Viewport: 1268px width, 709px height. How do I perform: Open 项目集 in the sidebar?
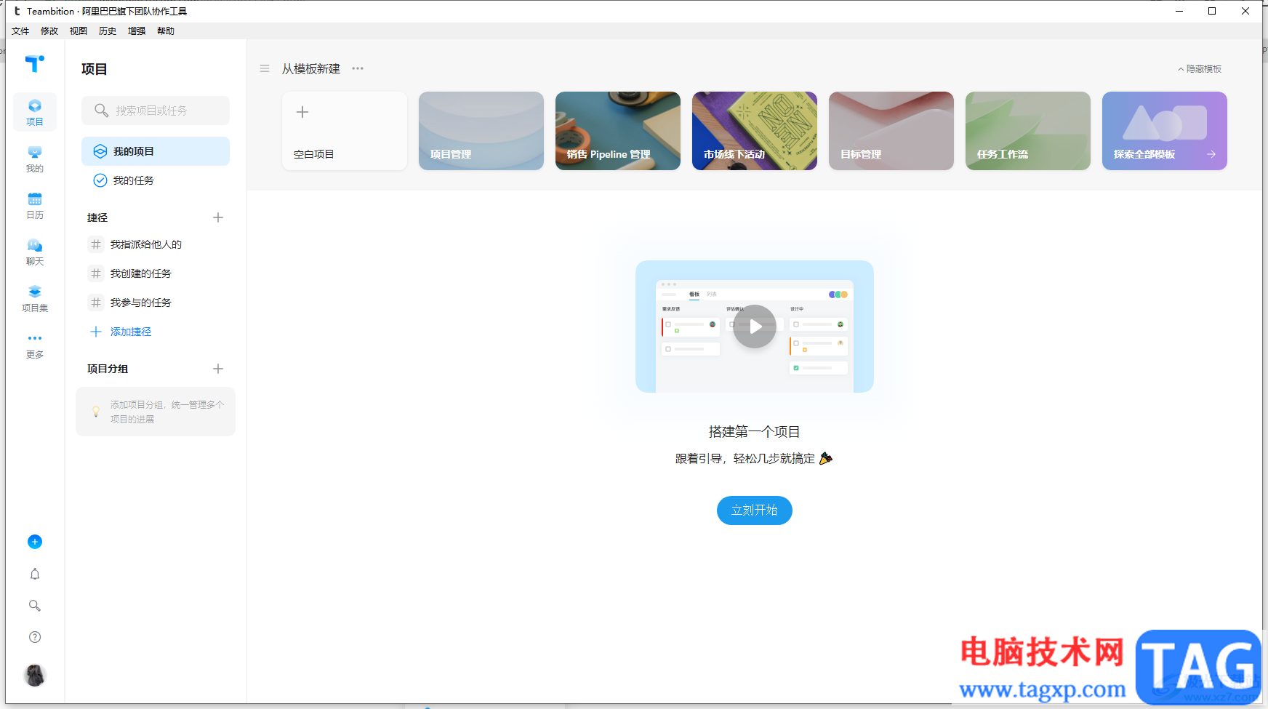click(x=35, y=299)
